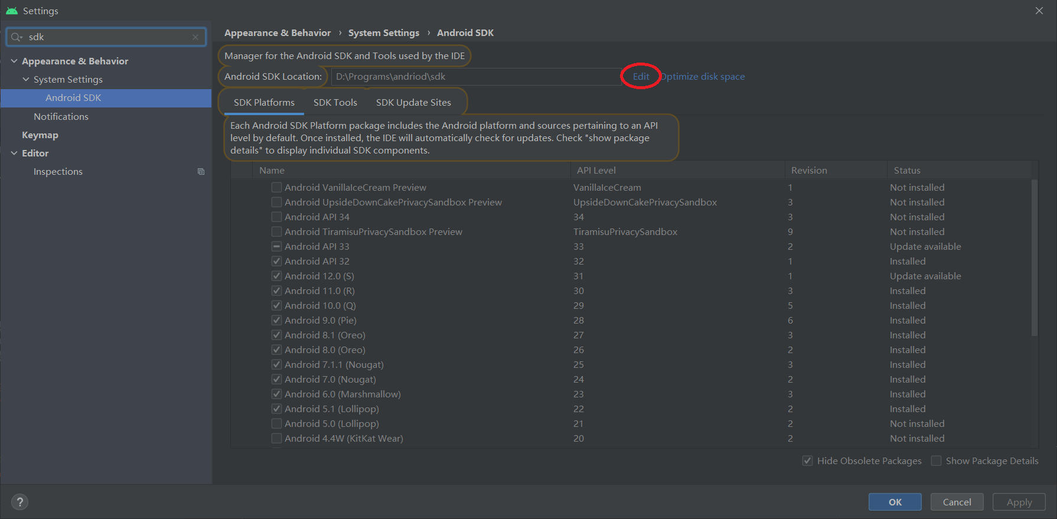
Task: Select the Android 7.0 (Nougat) row
Action: click(631, 379)
